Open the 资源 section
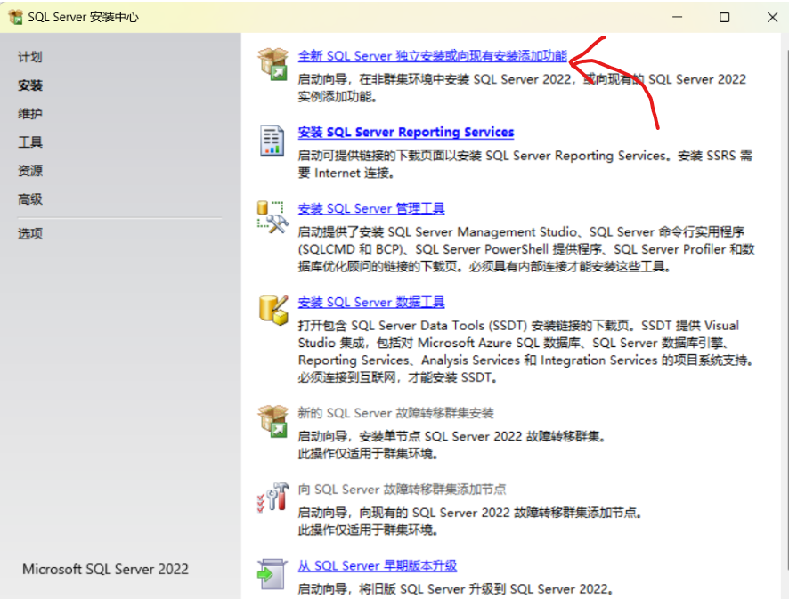This screenshot has width=789, height=599. pos(32,171)
